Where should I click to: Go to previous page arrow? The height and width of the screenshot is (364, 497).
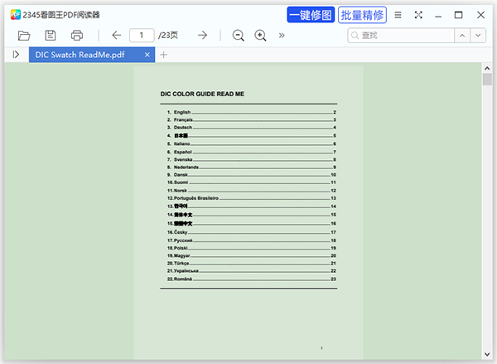tap(116, 35)
